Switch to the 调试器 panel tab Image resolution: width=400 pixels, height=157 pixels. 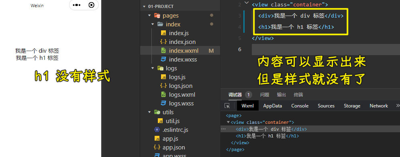point(235,95)
